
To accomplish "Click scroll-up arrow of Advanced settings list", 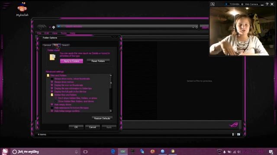I will pos(111,76).
